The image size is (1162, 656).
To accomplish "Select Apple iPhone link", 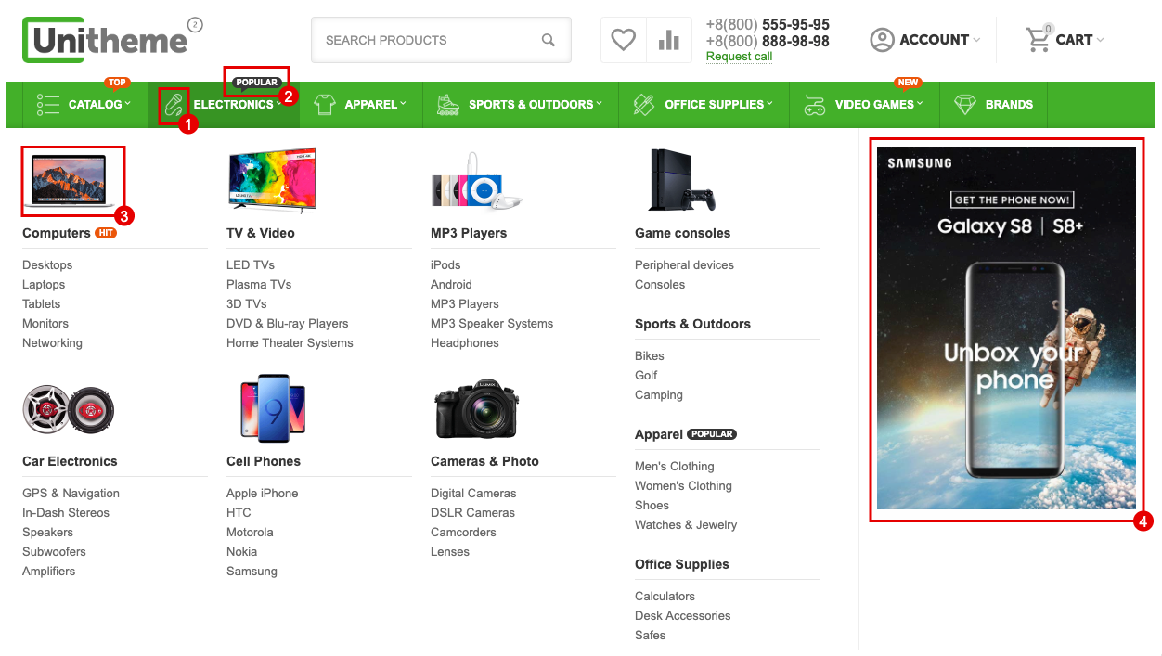I will click(263, 494).
